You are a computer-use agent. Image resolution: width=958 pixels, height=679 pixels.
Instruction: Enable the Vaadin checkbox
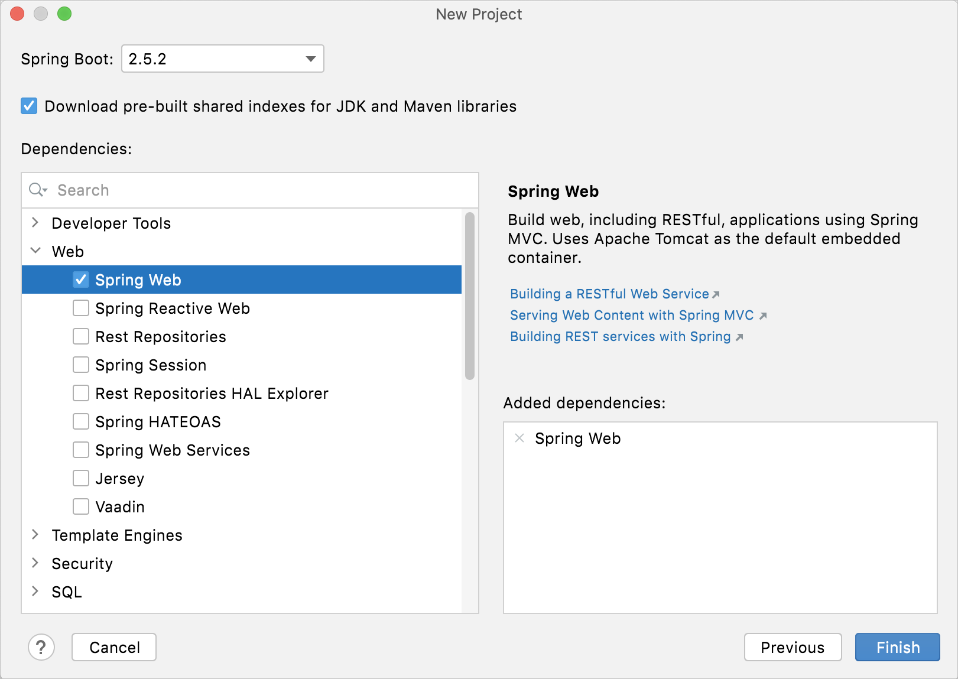point(81,506)
